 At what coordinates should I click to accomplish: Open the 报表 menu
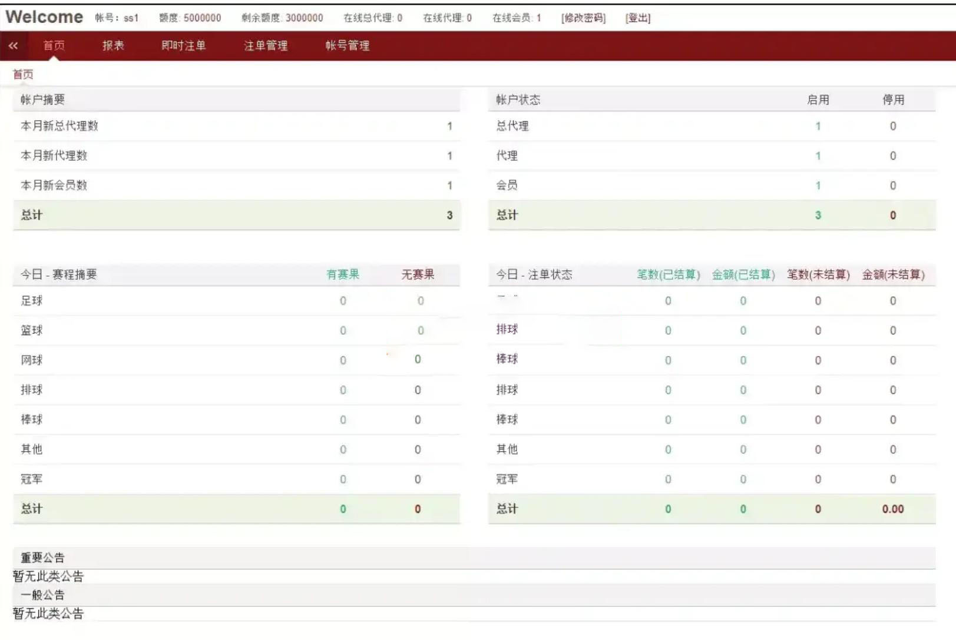tap(113, 46)
